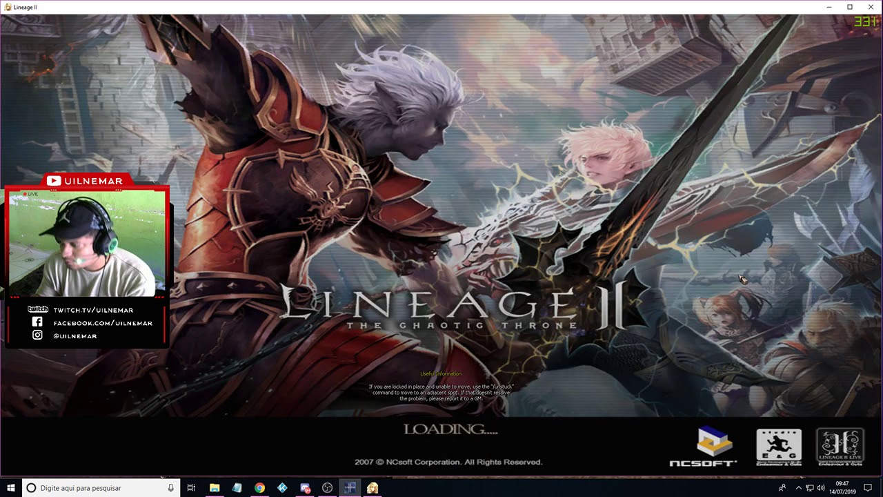Click the Lineage II Live logo
The image size is (883, 497).
pos(840,447)
